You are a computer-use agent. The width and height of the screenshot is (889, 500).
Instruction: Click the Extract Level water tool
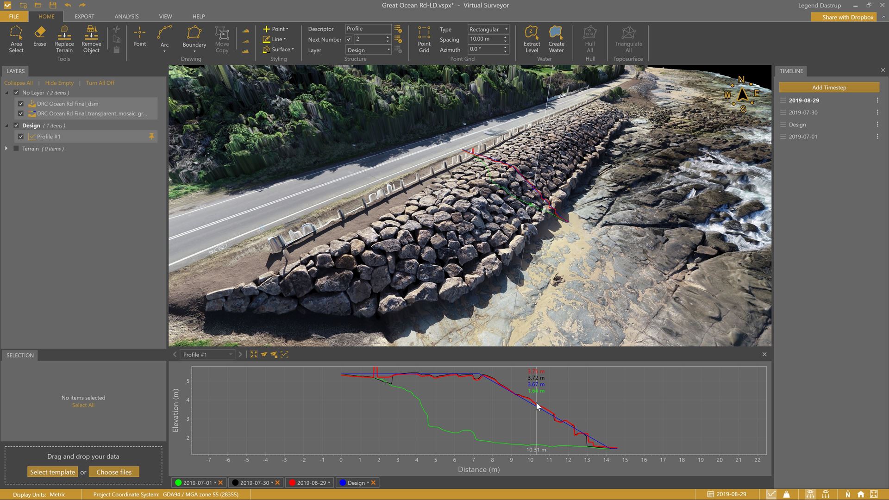click(532, 39)
